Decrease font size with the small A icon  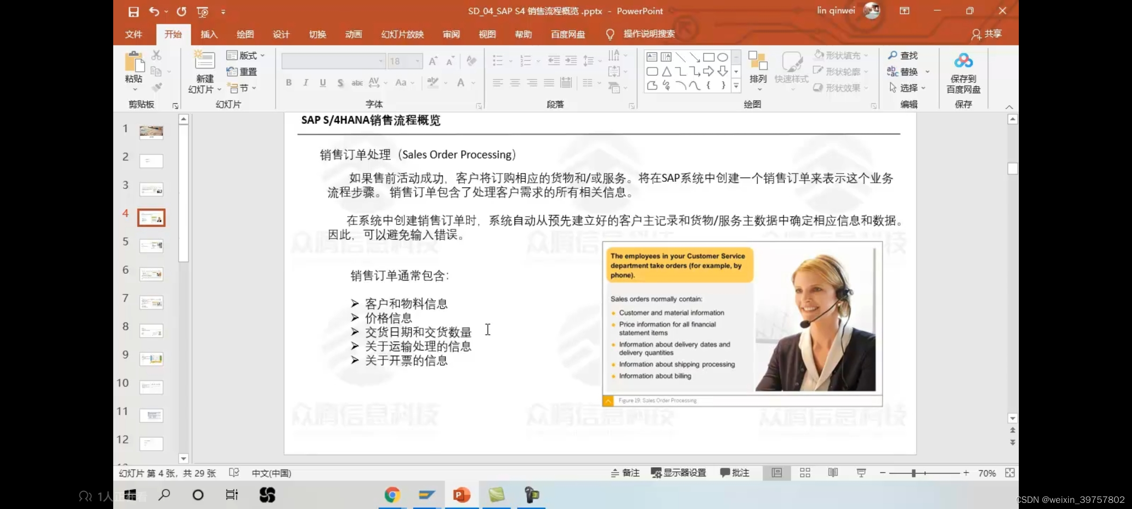click(450, 61)
